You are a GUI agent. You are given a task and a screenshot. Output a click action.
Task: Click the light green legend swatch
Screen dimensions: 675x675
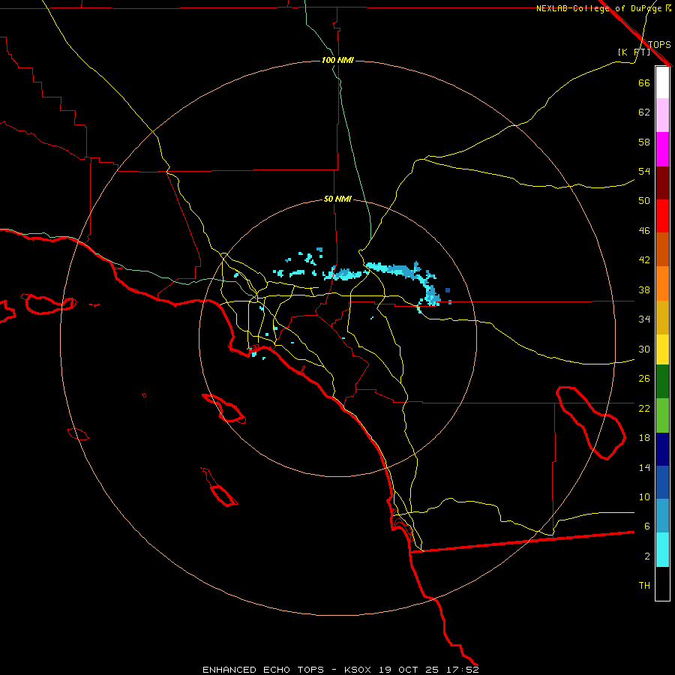(662, 415)
